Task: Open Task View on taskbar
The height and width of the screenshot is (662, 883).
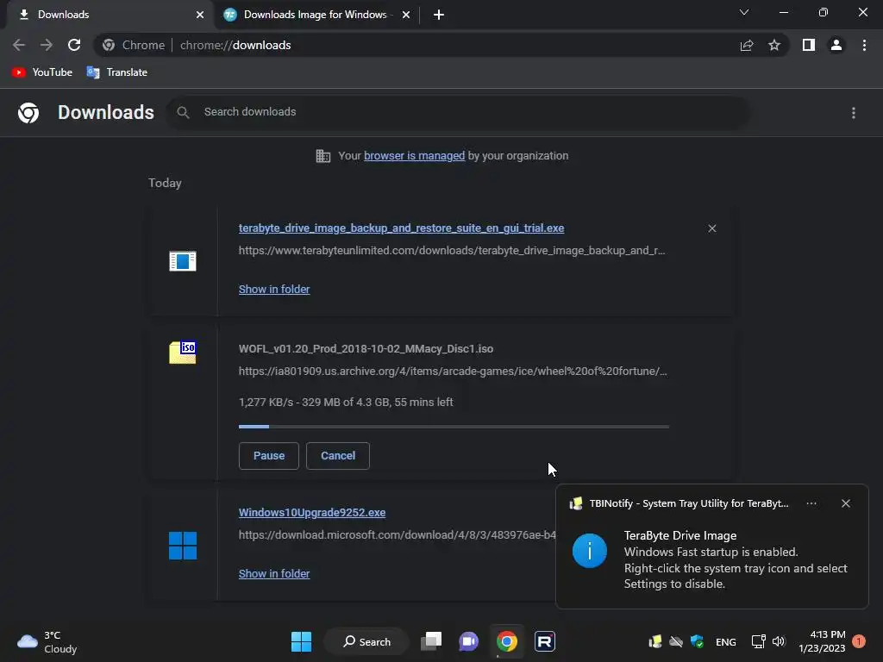Action: click(x=431, y=641)
